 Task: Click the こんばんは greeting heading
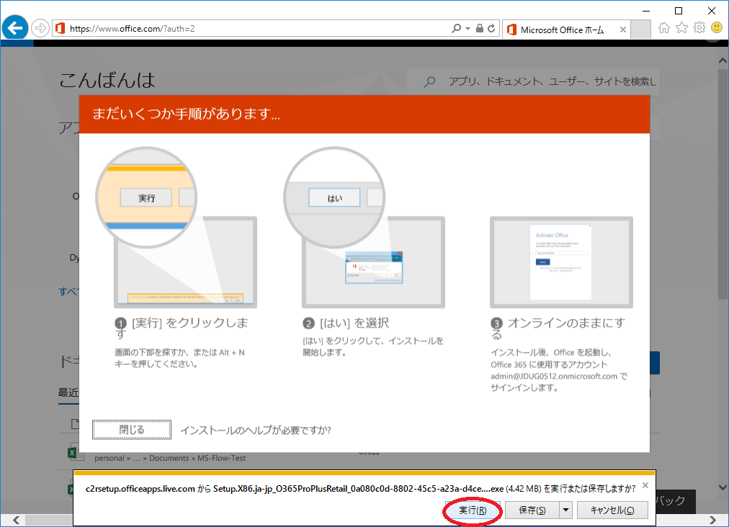click(107, 81)
